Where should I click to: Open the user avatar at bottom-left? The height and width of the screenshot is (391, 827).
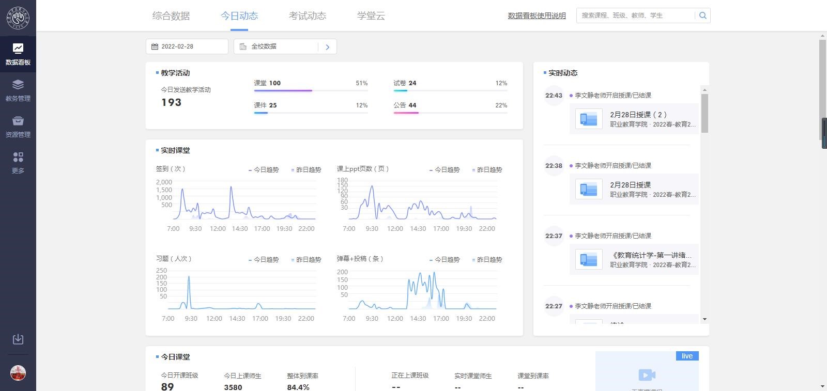18,373
